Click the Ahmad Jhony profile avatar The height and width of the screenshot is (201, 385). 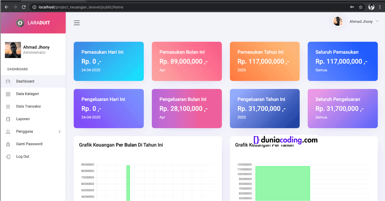(x=338, y=21)
